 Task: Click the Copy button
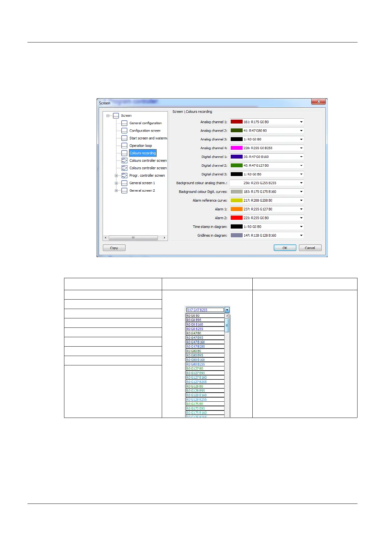coord(114,248)
